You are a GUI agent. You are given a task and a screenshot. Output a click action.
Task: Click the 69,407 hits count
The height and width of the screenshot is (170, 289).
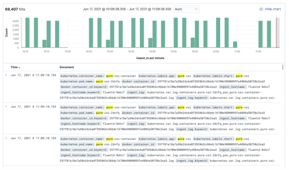(15, 9)
